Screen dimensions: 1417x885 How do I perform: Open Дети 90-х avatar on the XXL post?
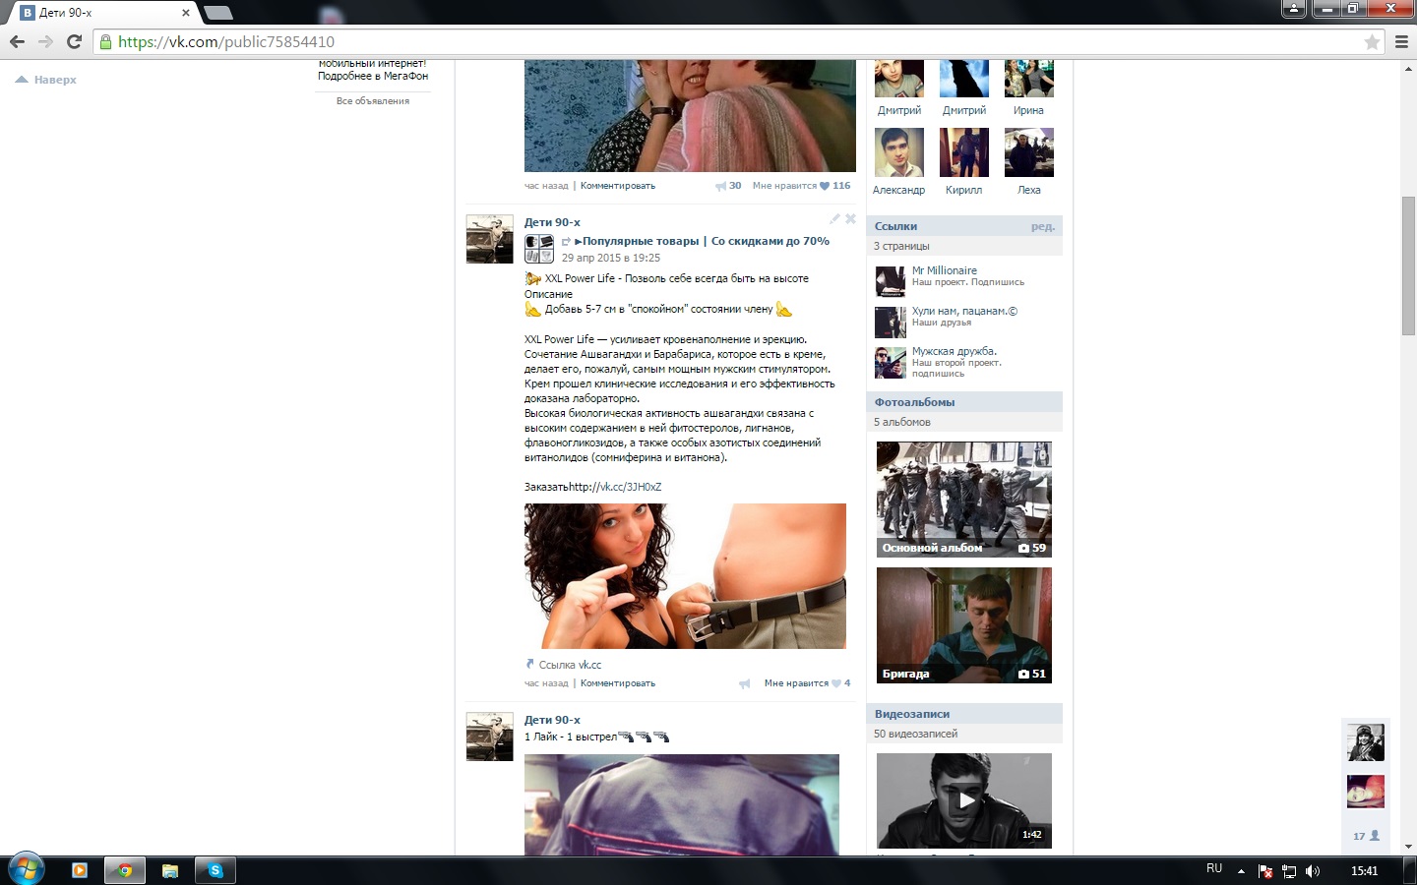pos(490,239)
